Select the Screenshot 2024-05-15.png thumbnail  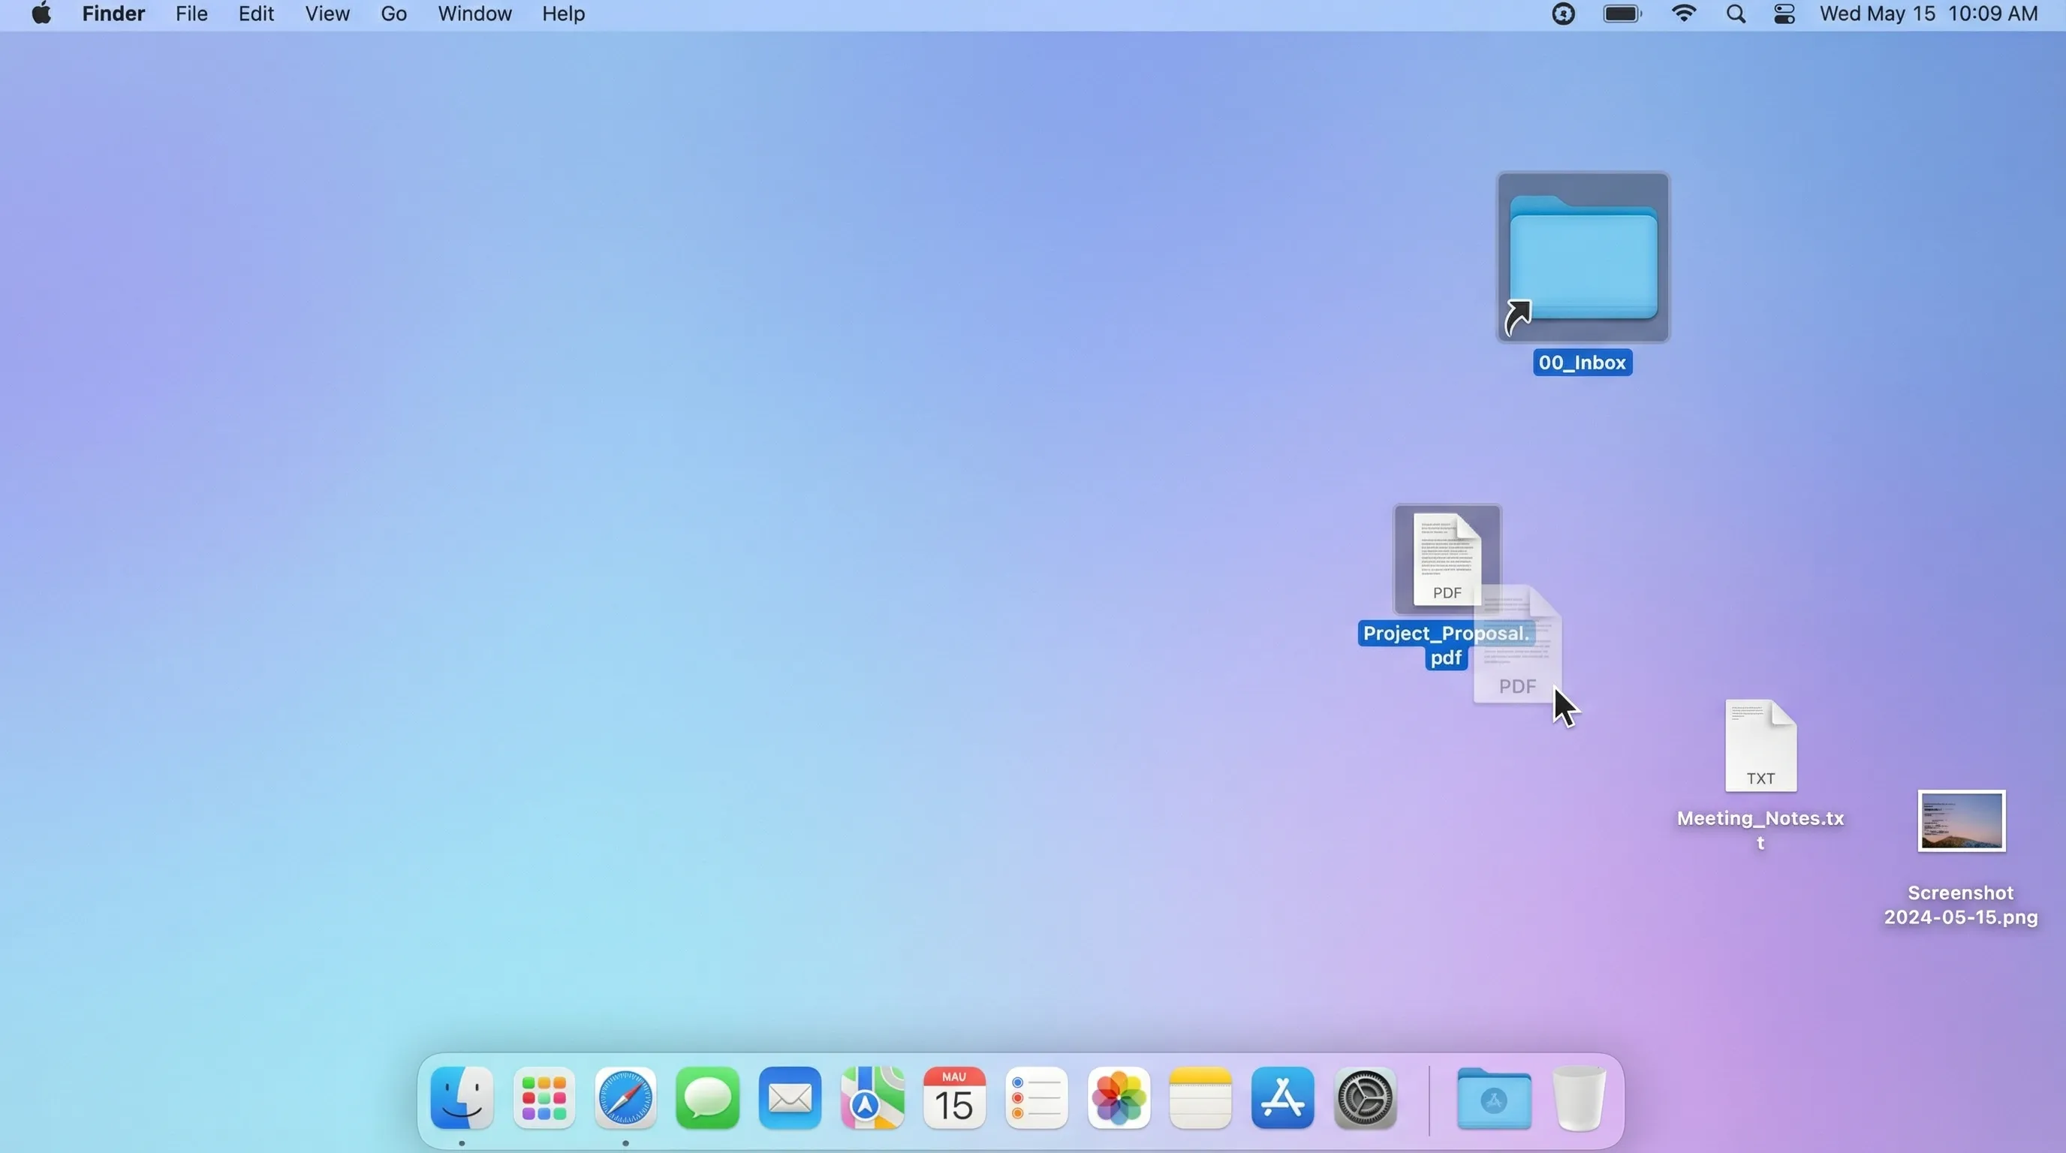(1961, 821)
